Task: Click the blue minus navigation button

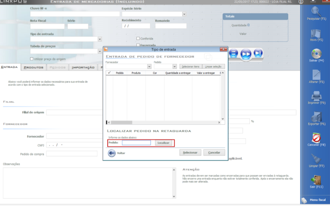Action: click(233, 53)
